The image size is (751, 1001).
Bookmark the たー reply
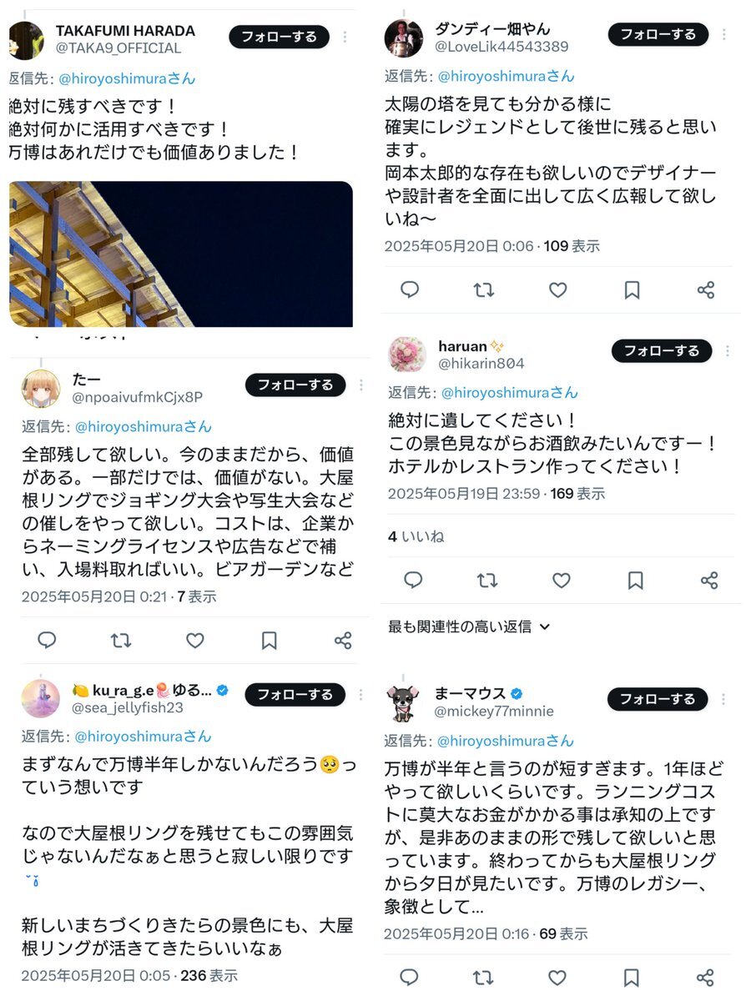click(x=269, y=641)
